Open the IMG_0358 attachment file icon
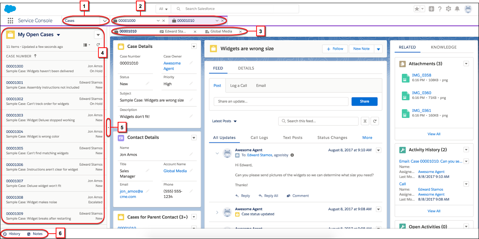 coord(405,78)
